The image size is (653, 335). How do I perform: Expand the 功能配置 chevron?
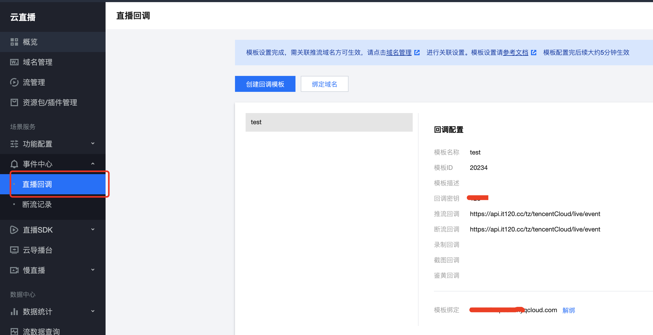coord(93,144)
